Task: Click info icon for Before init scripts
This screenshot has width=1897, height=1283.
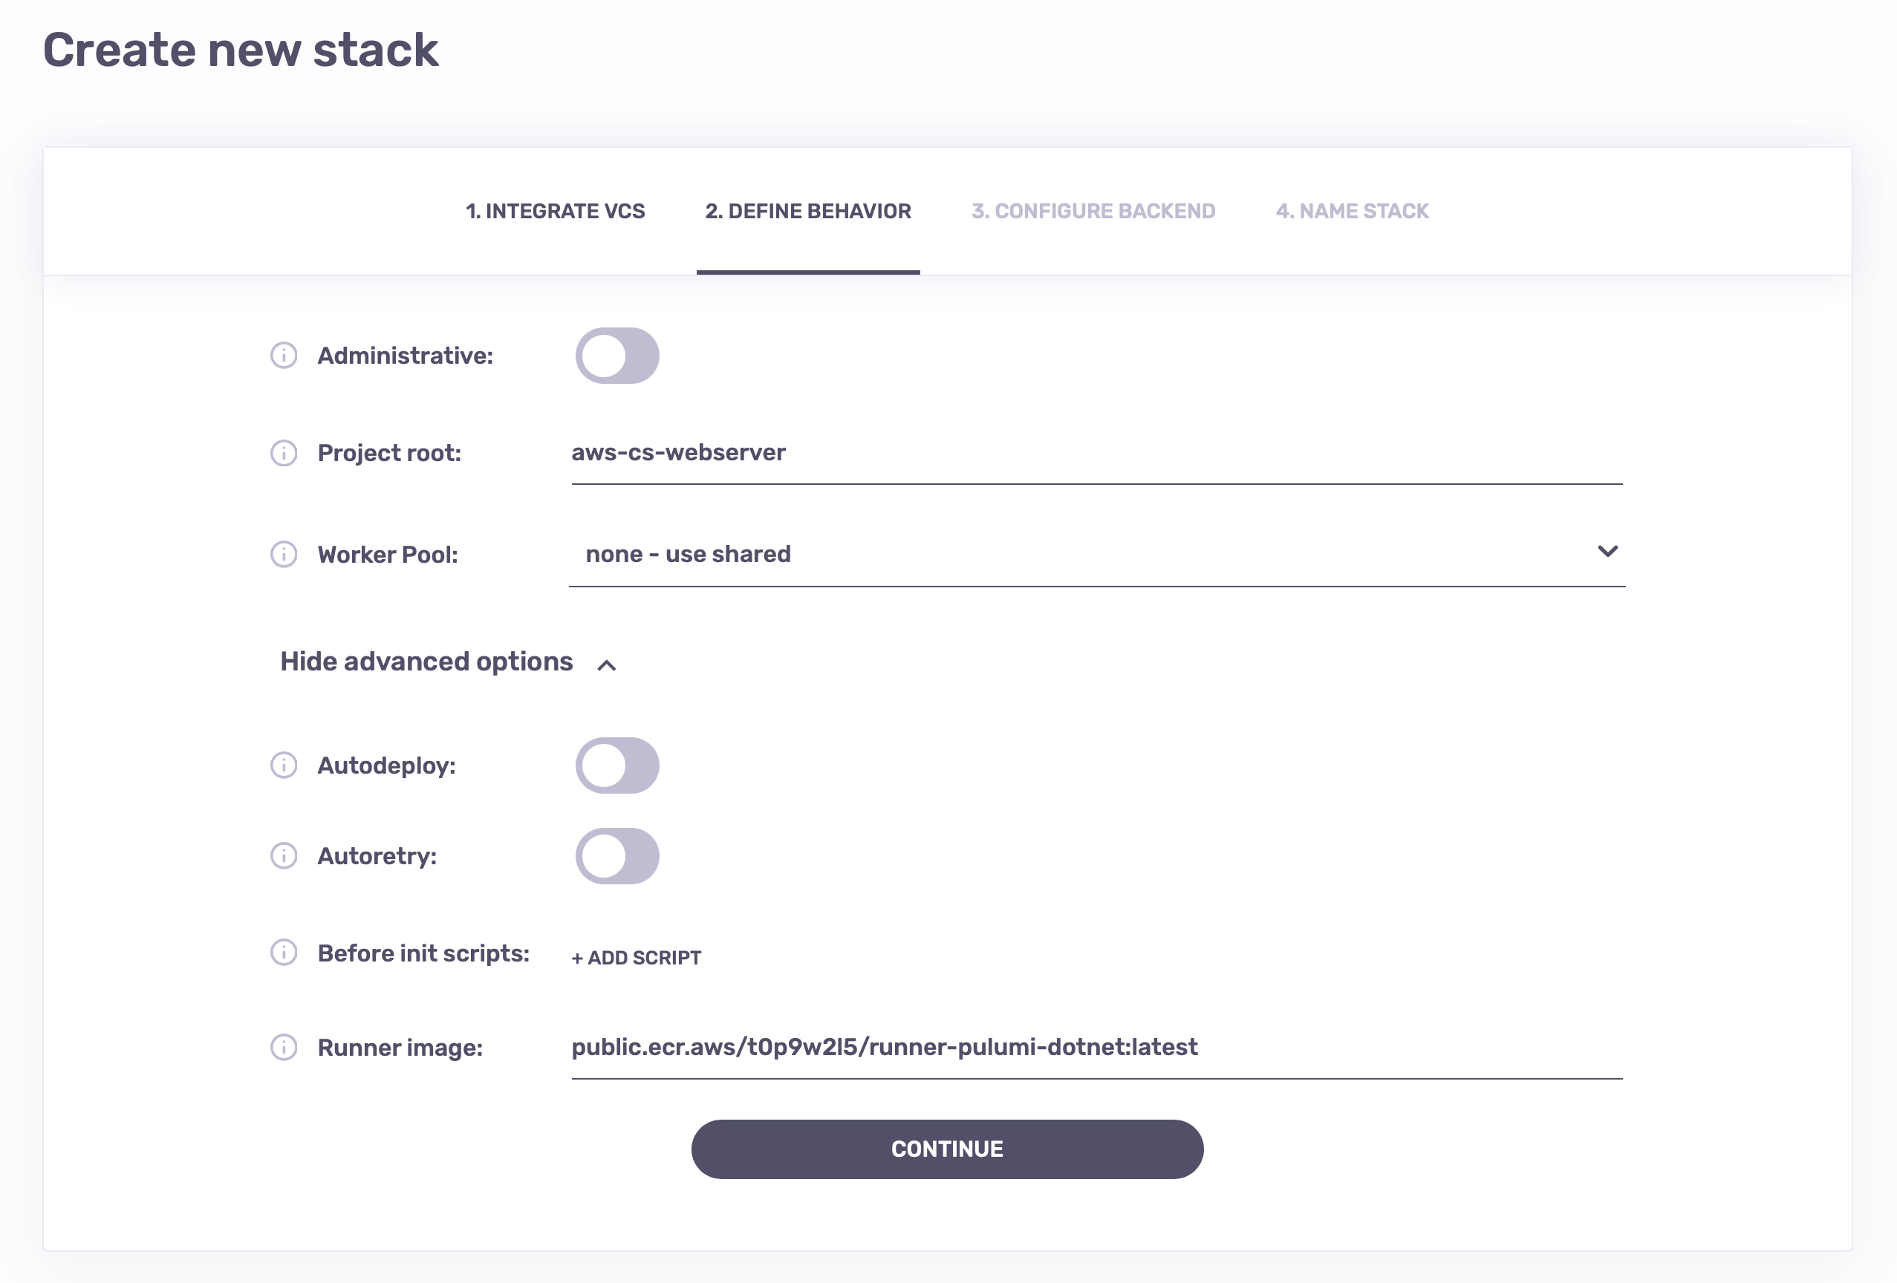Action: point(283,953)
